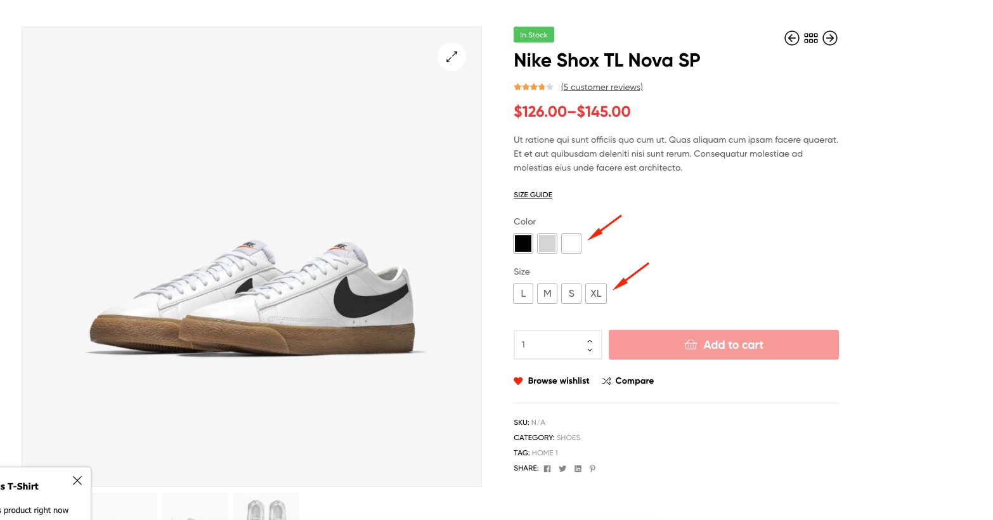Expand the product image to fullscreen
993x520 pixels.
[x=451, y=57]
